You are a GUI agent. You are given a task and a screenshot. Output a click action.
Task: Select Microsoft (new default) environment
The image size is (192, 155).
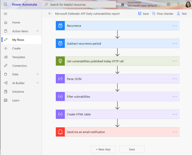tap(144, 5)
